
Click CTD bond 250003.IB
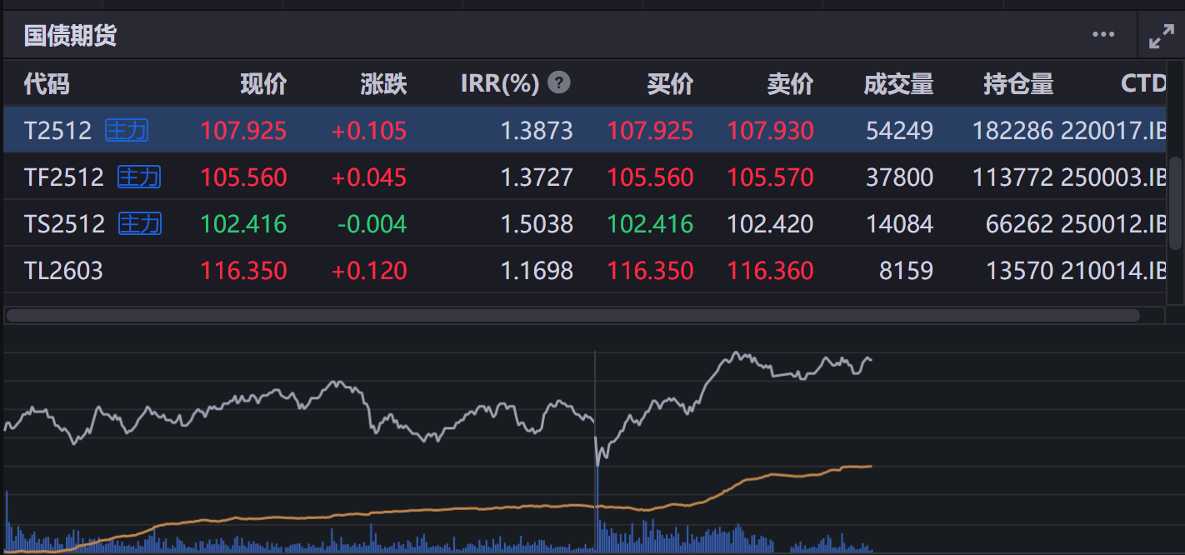pyautogui.click(x=1113, y=177)
